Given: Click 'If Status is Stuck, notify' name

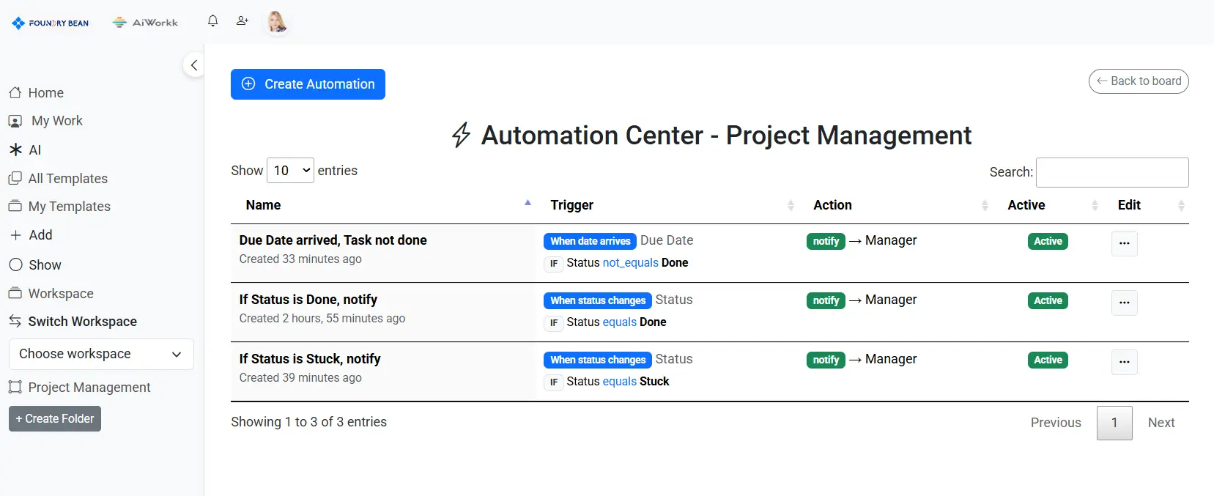Looking at the screenshot, I should [x=310, y=359].
